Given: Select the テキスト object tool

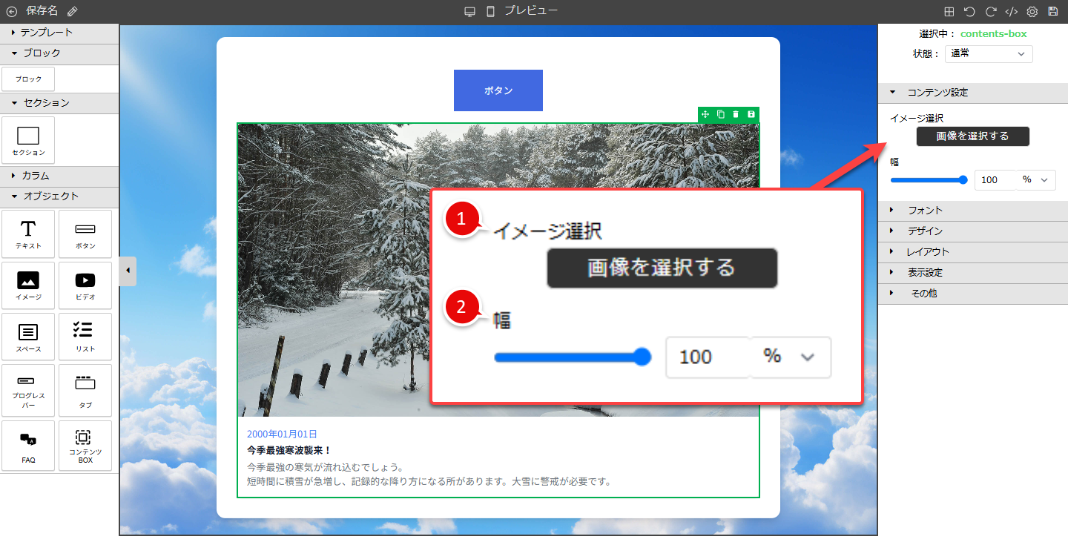Looking at the screenshot, I should click(x=28, y=234).
